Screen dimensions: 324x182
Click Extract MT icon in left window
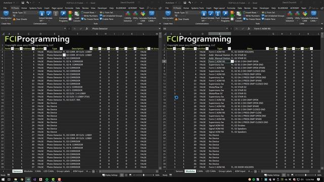tap(42, 14)
